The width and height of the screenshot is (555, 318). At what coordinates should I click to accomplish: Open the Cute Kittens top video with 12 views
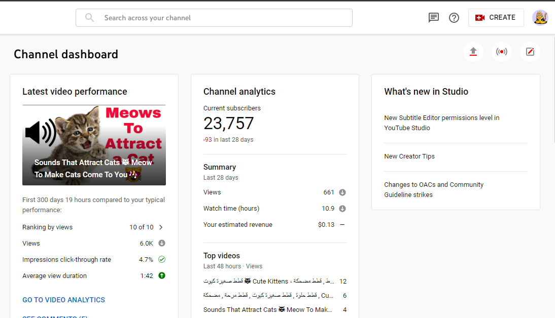pos(274,281)
